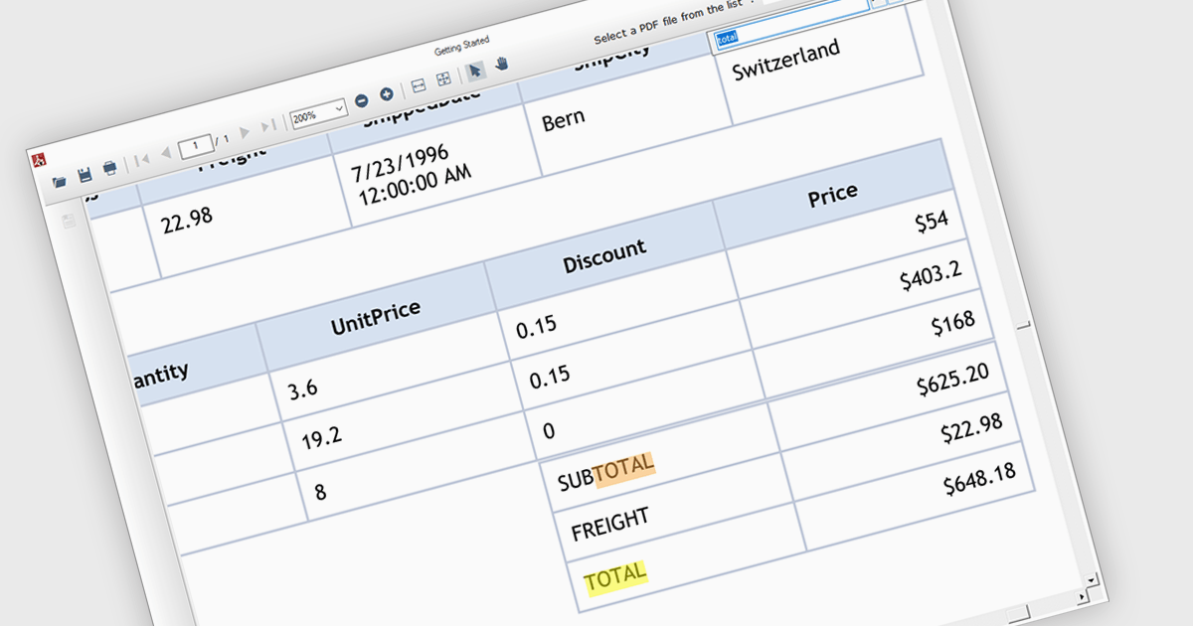This screenshot has height=626, width=1193.
Task: Jump to the last page
Action: pyautogui.click(x=267, y=125)
